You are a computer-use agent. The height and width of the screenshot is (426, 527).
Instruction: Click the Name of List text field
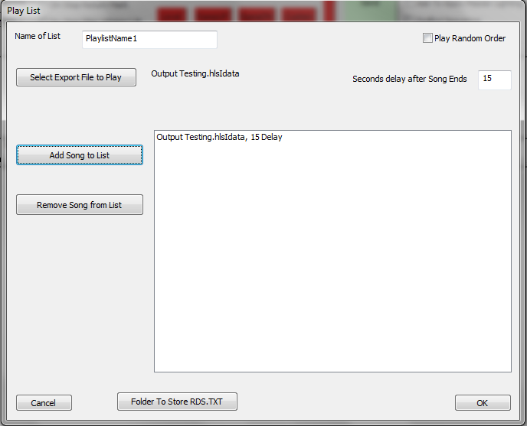(149, 39)
